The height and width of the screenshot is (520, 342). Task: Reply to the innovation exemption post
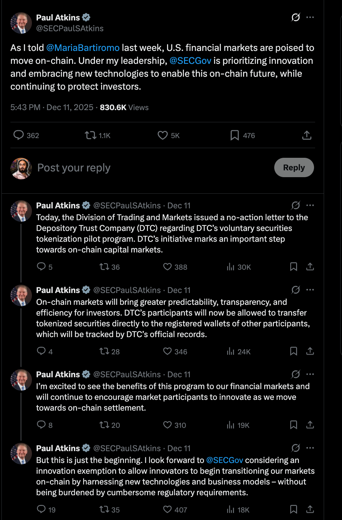(42, 509)
